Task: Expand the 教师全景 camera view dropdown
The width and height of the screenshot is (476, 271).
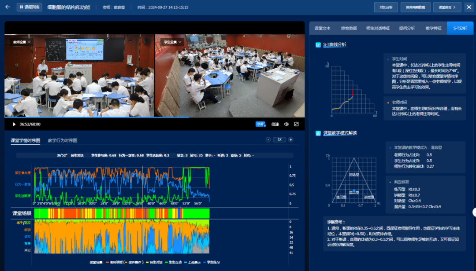Action: [x=22, y=42]
